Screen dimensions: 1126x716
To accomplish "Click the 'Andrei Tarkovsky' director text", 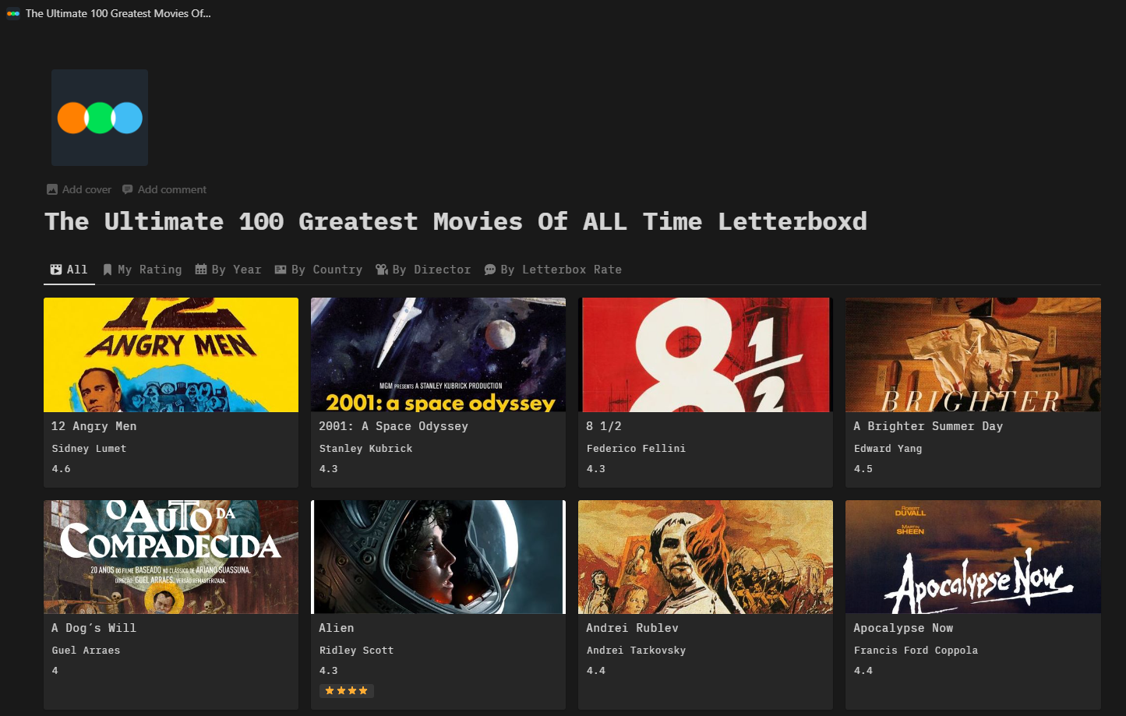I will click(636, 651).
